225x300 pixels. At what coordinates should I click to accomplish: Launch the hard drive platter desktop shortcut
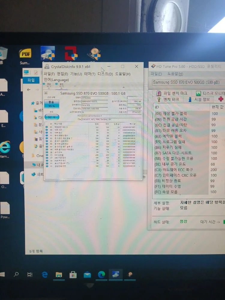tap(94, 54)
